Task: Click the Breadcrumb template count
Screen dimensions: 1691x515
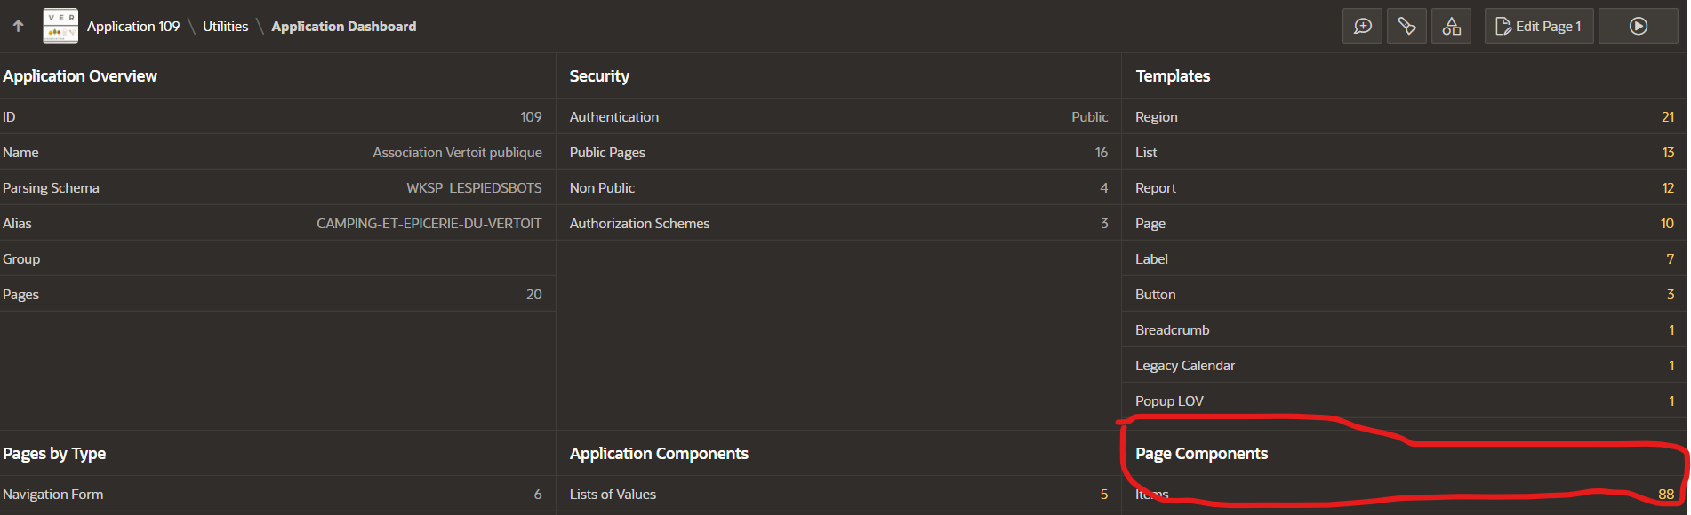Action: click(1671, 330)
